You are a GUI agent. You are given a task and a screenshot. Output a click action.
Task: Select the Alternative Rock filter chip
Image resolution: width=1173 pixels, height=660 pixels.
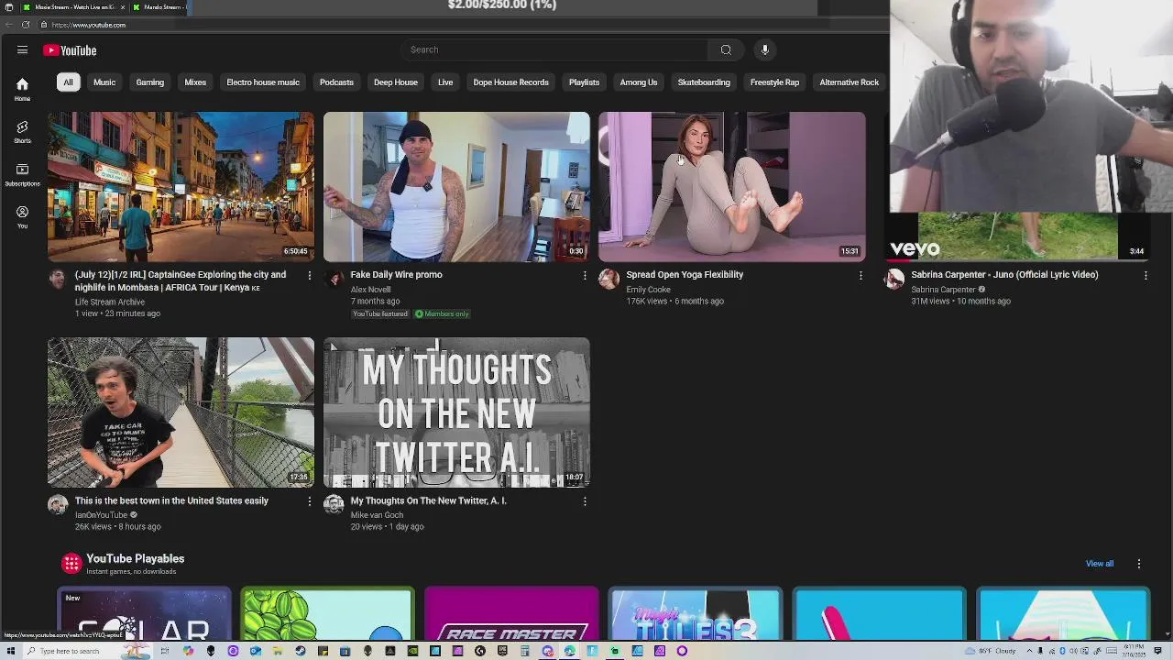pyautogui.click(x=850, y=82)
